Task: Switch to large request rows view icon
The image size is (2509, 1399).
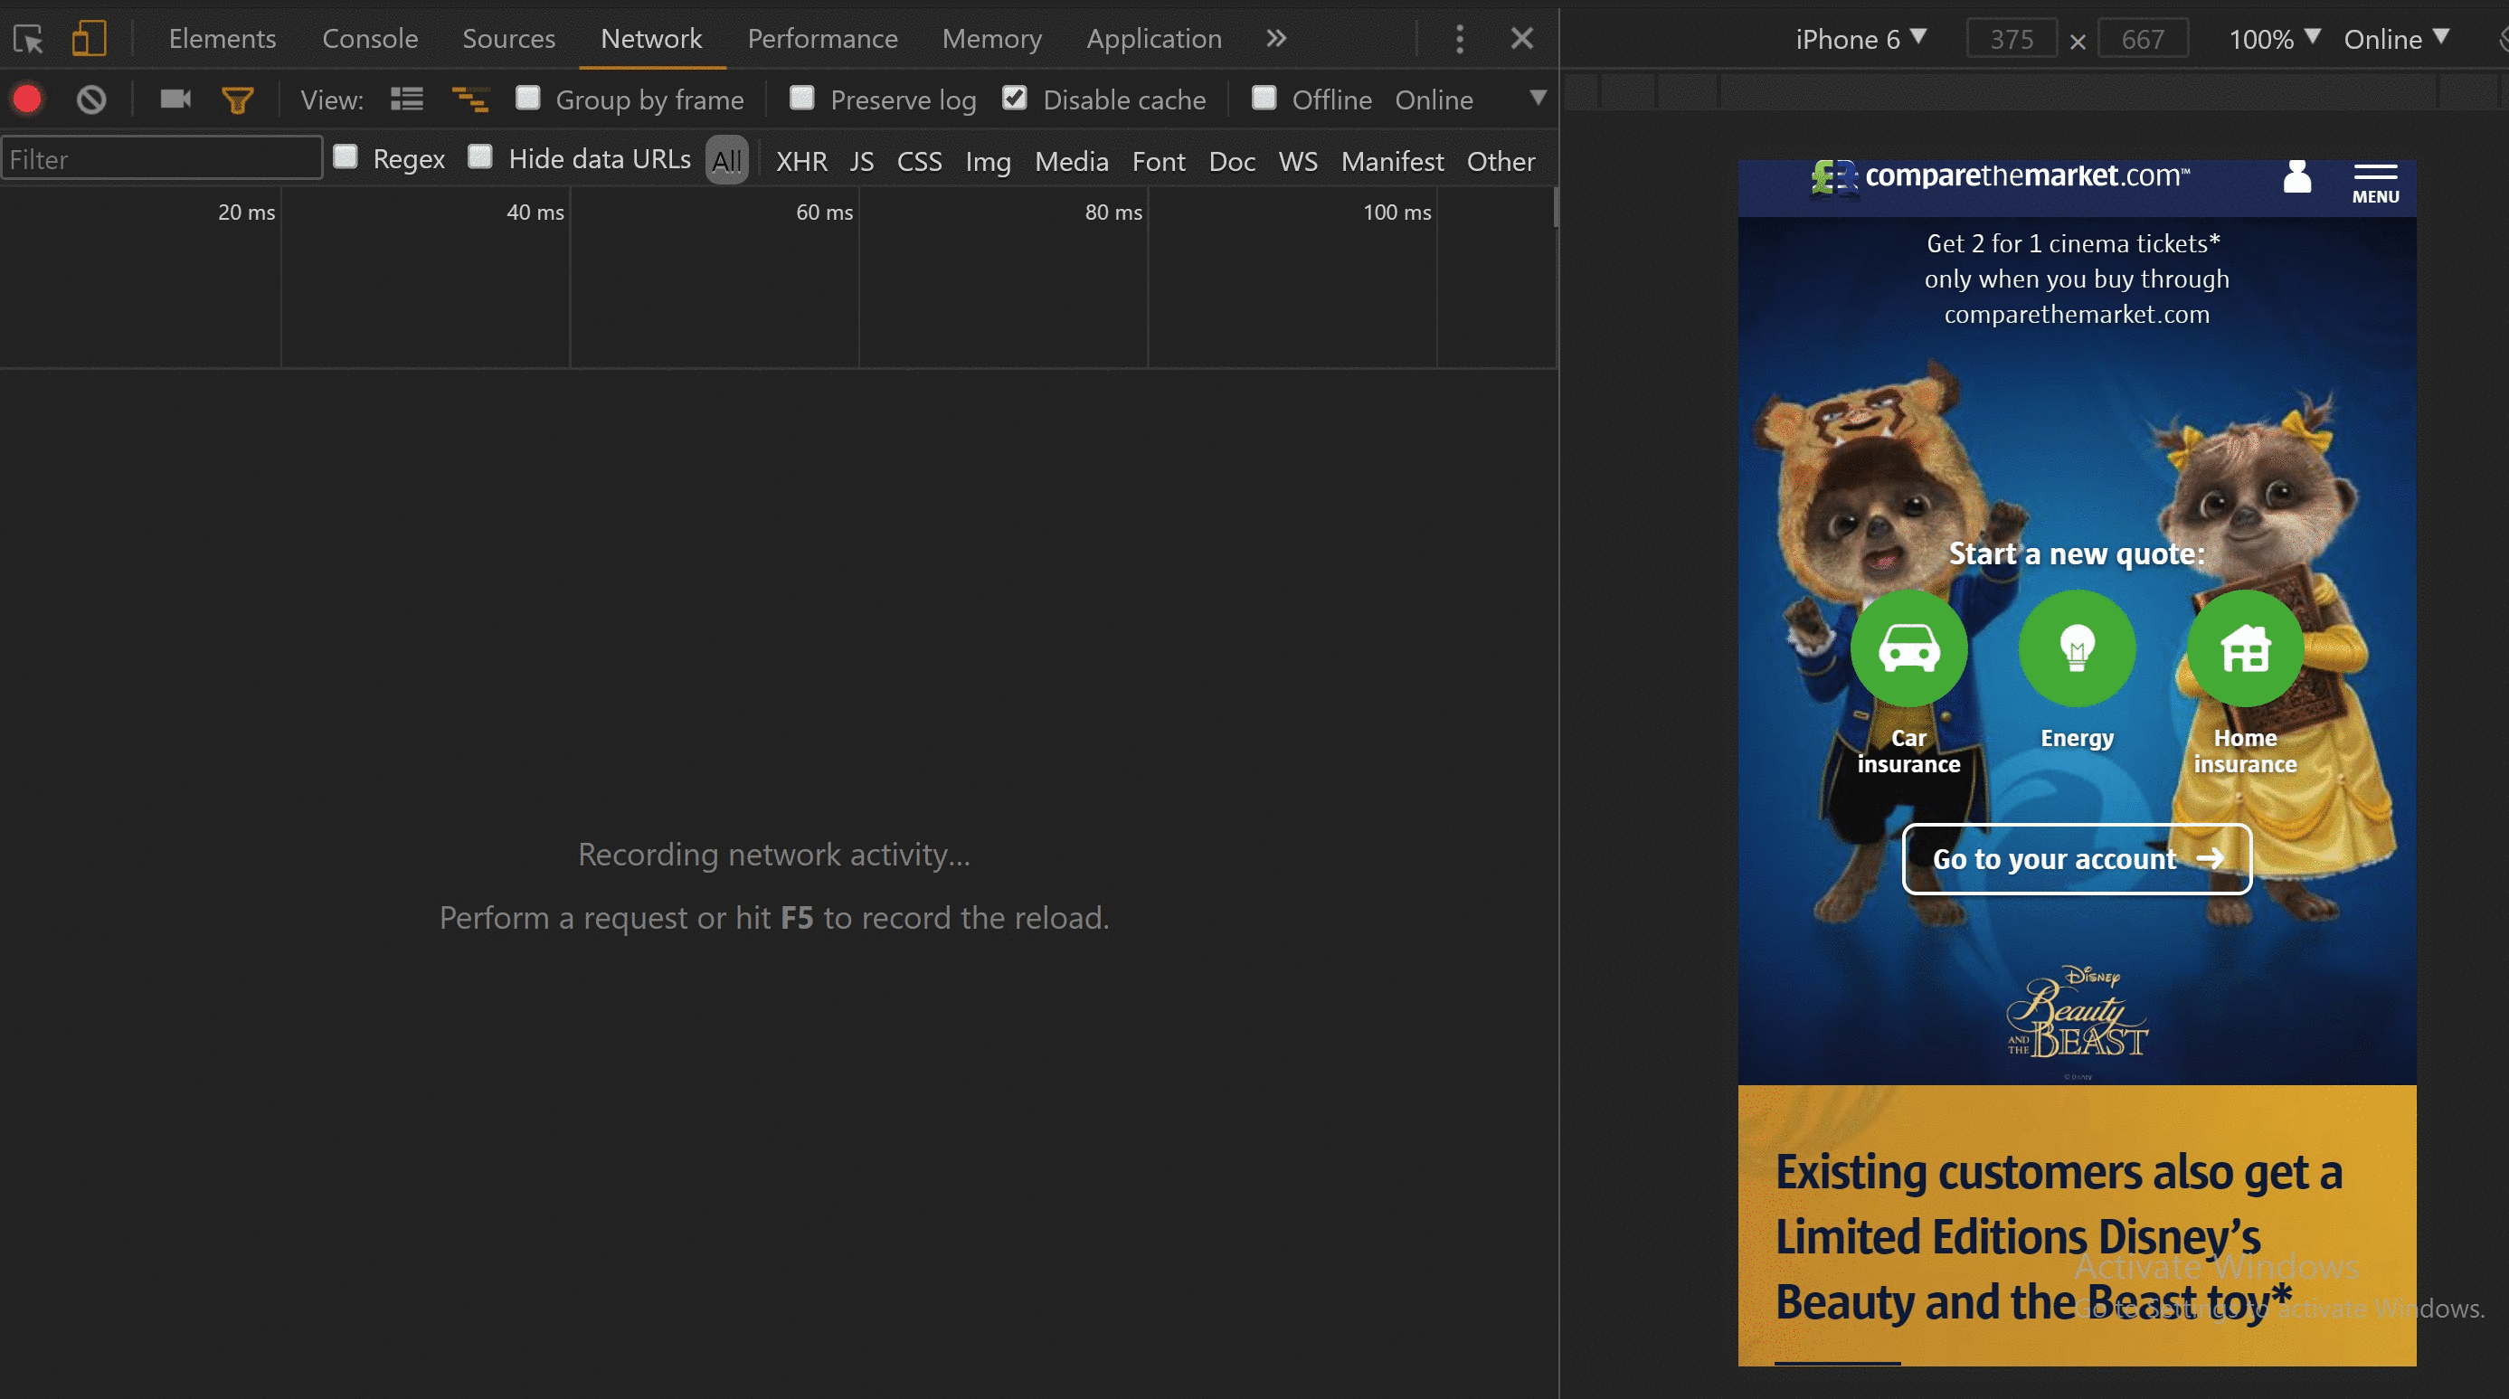Action: pos(407,99)
